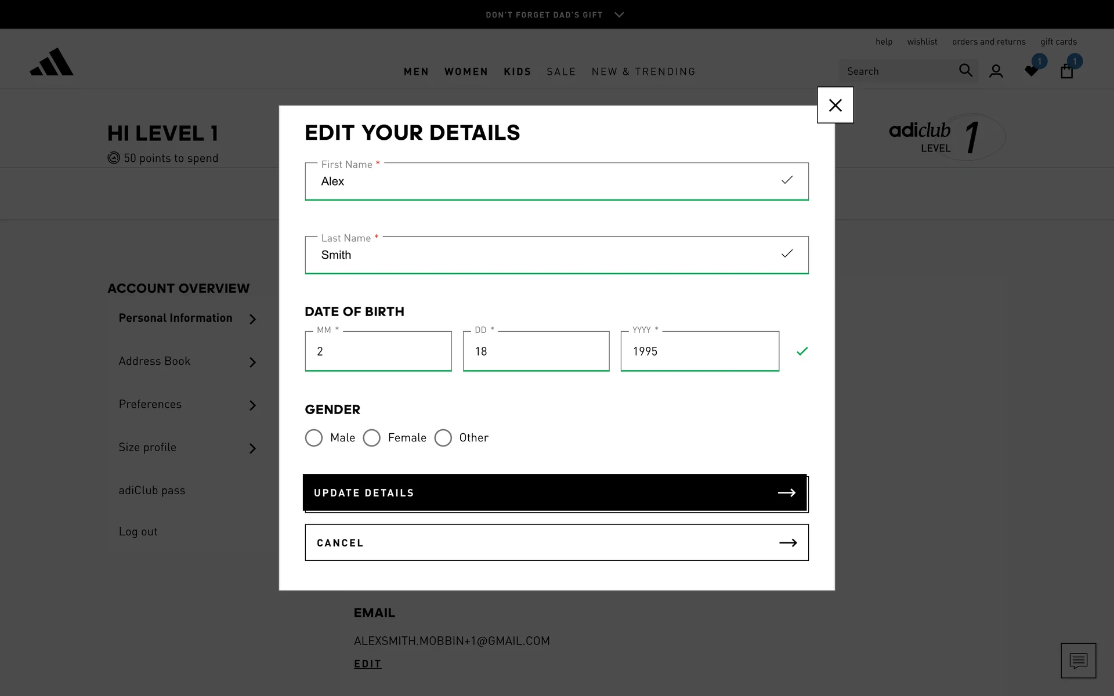Viewport: 1114px width, 696px height.
Task: Open the account profile icon
Action: (x=996, y=71)
